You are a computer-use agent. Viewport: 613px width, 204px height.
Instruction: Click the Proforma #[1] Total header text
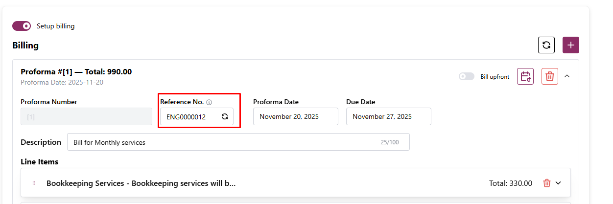pos(76,72)
